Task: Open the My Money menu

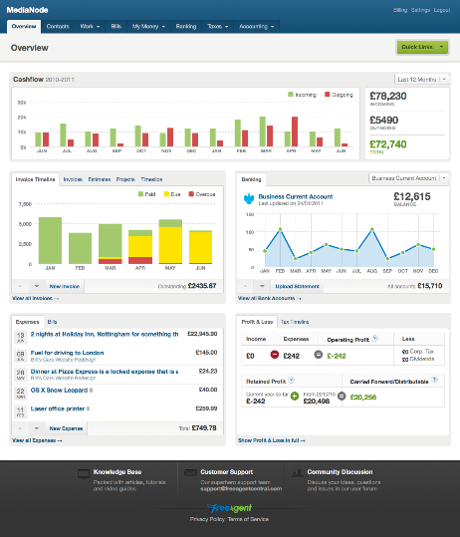Action: click(148, 26)
